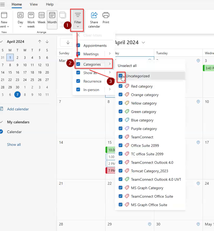Image resolution: width=214 pixels, height=231 pixels.
Task: Click the down arrow above Sunday column
Action: pos(68,43)
